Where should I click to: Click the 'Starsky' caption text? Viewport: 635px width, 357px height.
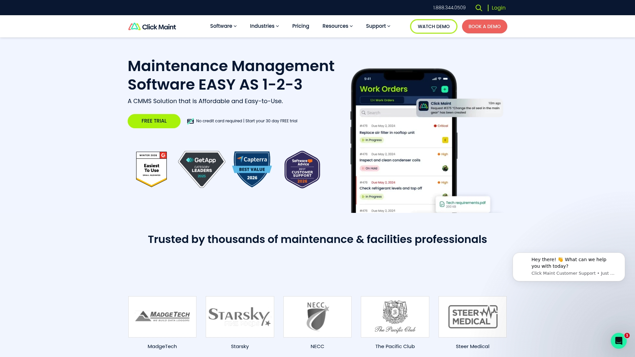click(240, 346)
